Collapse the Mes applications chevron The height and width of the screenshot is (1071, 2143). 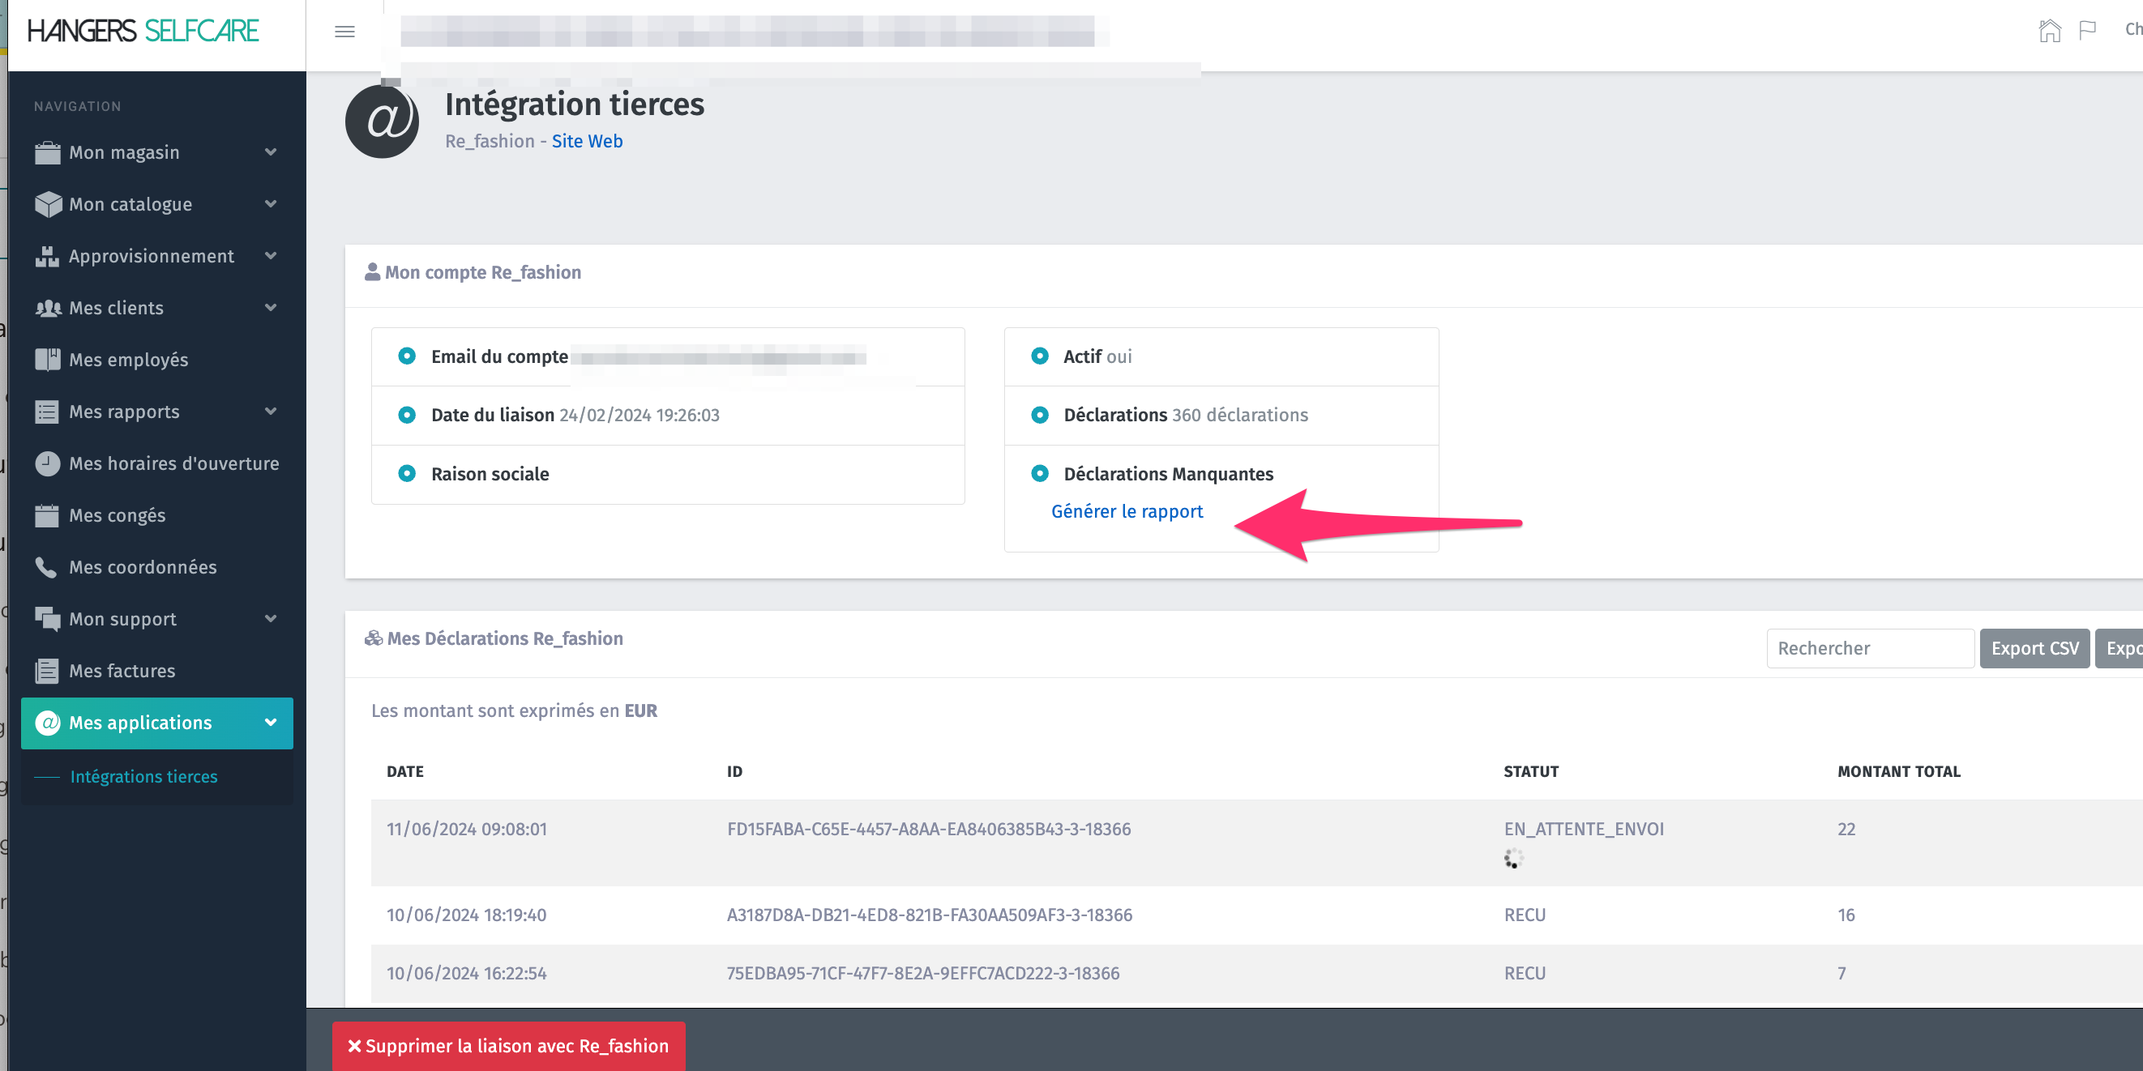click(x=272, y=723)
